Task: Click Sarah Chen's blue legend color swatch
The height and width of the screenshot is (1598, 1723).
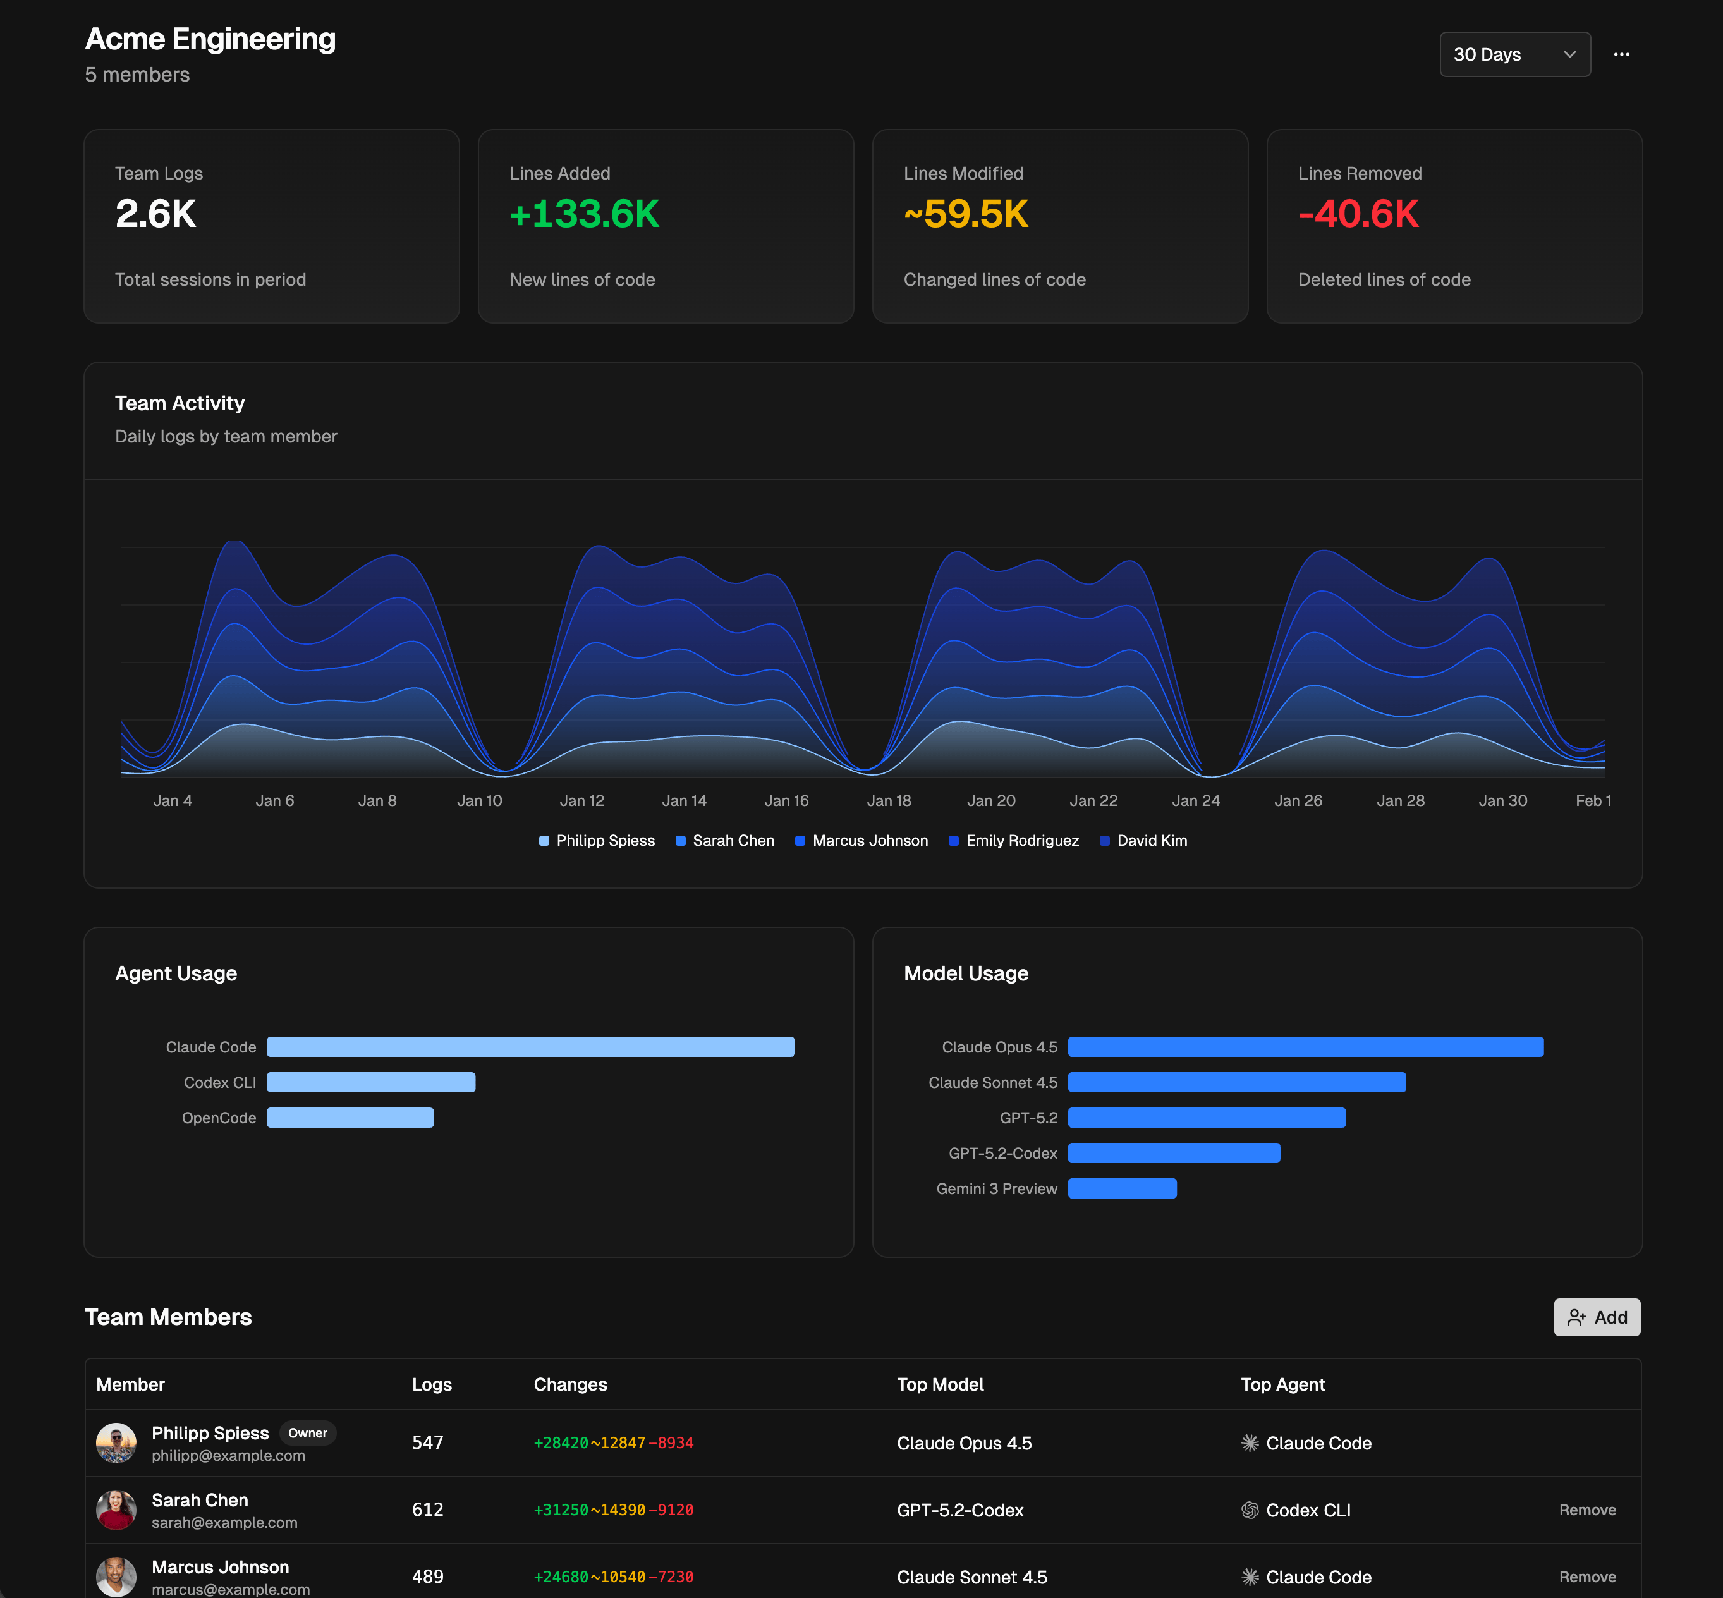Action: [x=682, y=839]
